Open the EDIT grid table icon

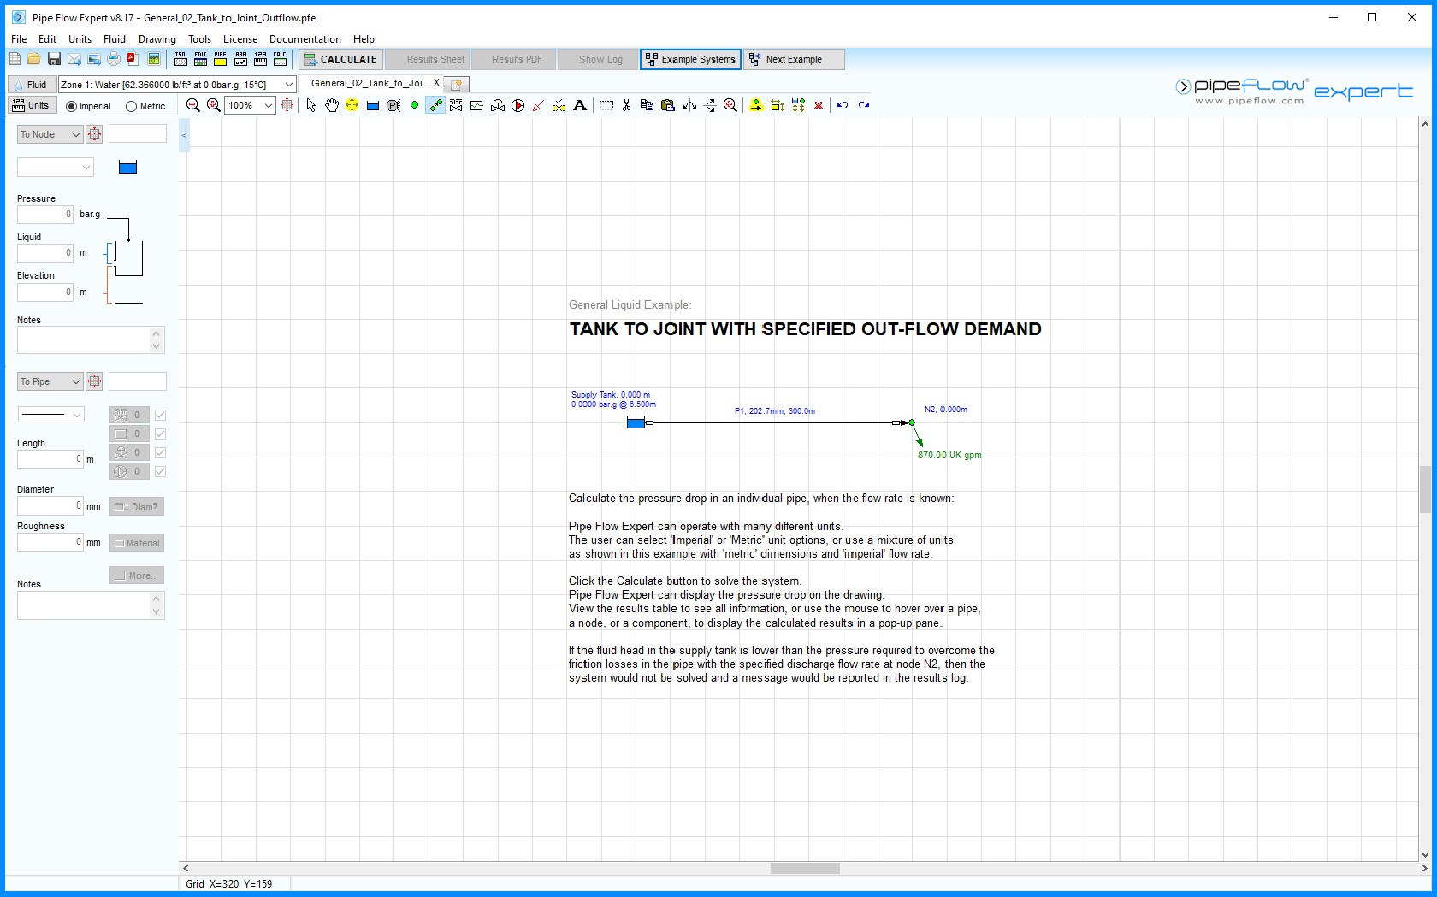[200, 59]
